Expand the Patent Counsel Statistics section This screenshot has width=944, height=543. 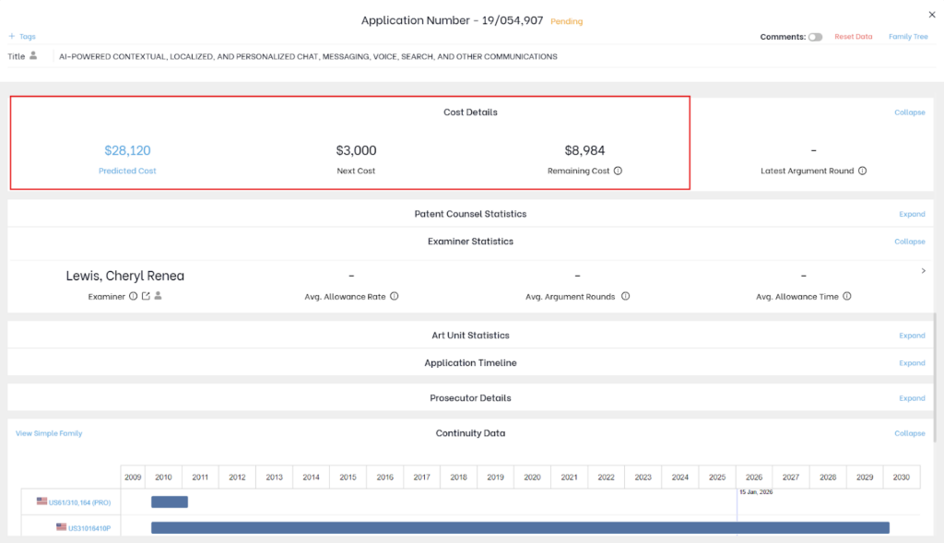click(x=912, y=214)
